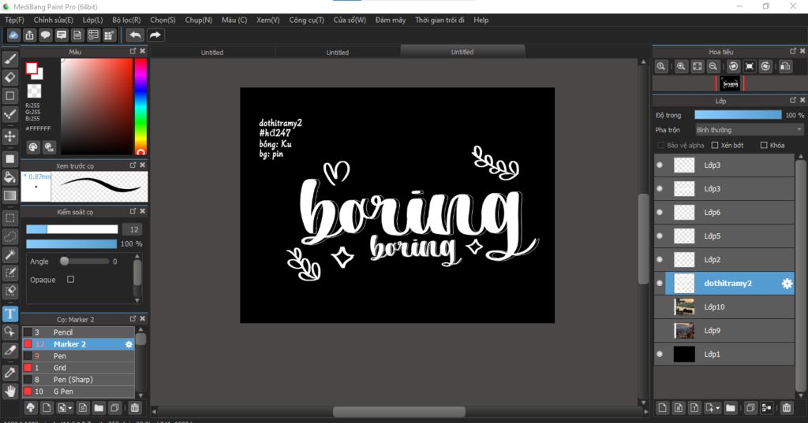Select the Grid brush
Screen dimensions: 808x423
78,368
